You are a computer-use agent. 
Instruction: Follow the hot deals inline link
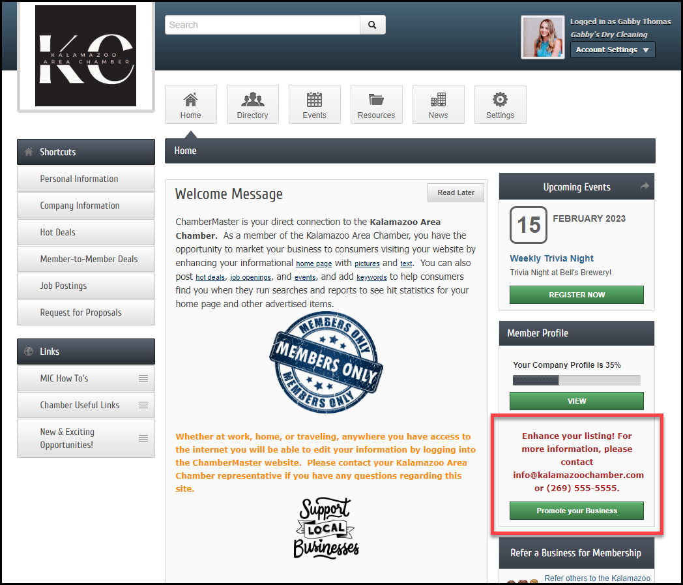click(210, 277)
